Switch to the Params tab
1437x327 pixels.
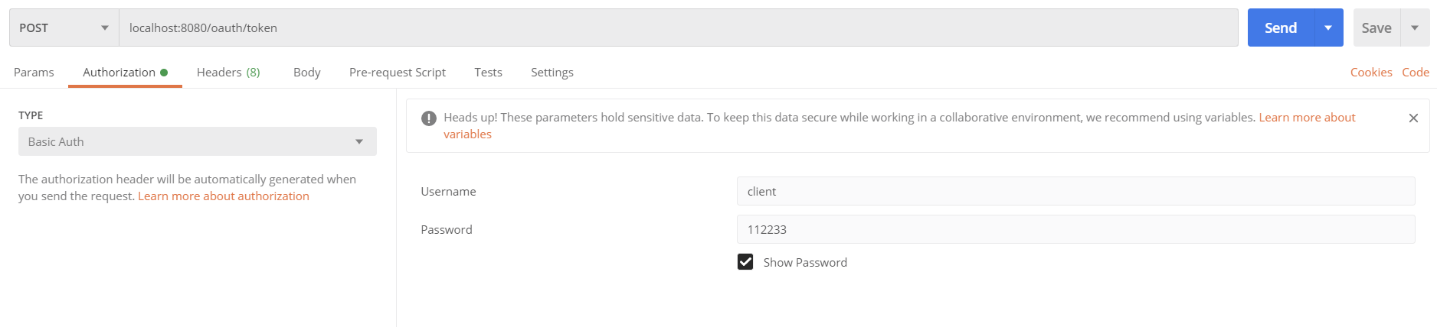[34, 73]
